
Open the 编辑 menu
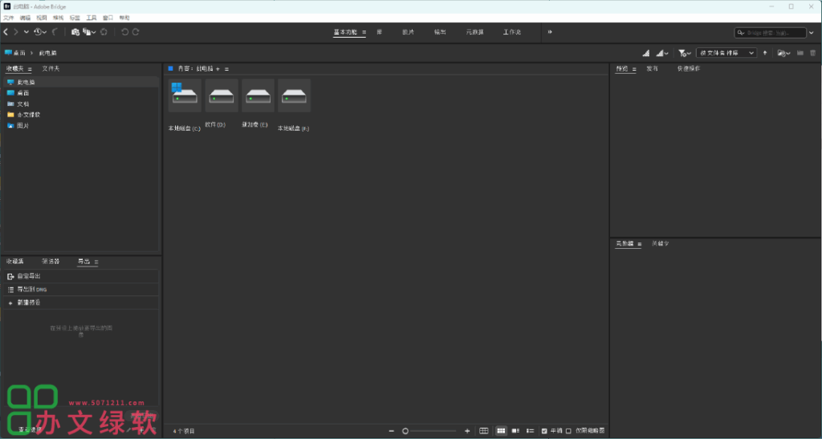[x=25, y=18]
